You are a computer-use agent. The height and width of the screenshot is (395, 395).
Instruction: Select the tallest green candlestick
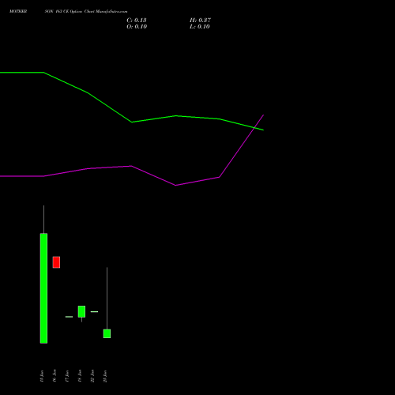(x=43, y=288)
